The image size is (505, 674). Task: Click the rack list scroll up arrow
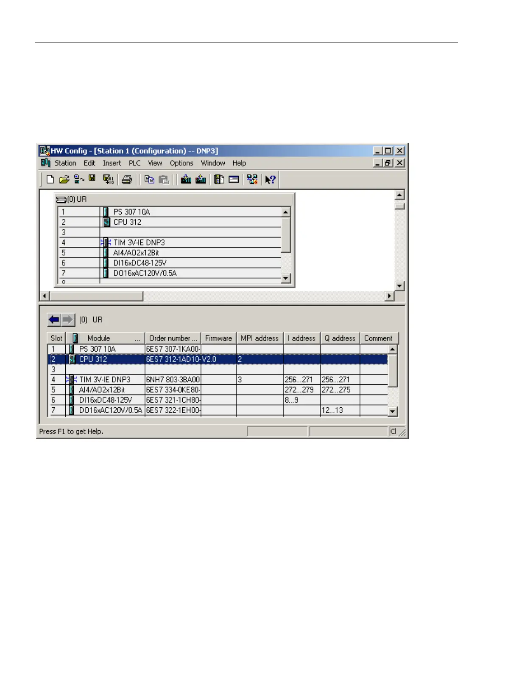point(286,212)
